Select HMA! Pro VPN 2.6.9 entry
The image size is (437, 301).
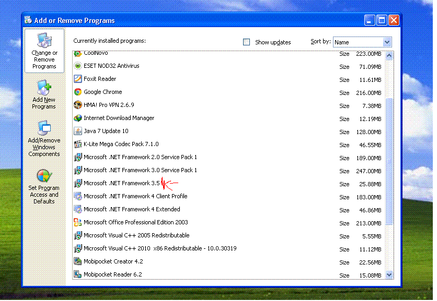click(228, 105)
